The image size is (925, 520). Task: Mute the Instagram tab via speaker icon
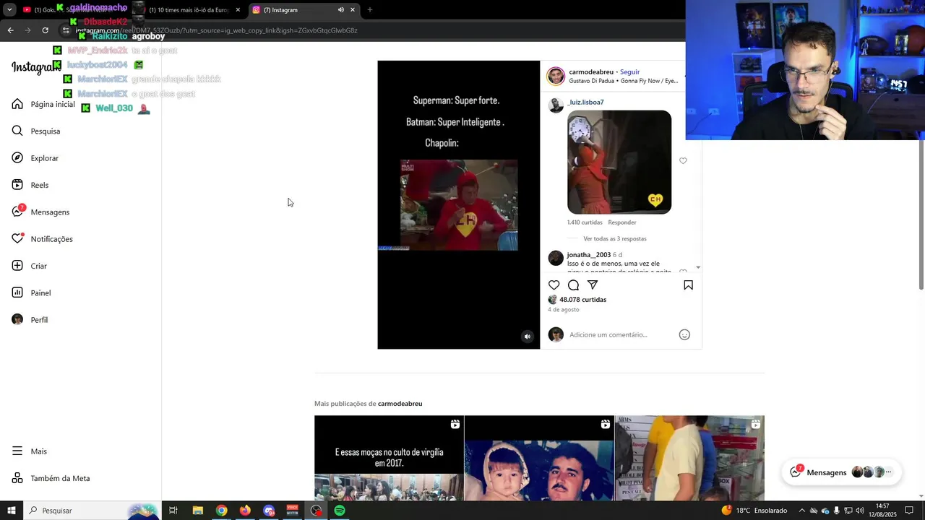coord(340,10)
